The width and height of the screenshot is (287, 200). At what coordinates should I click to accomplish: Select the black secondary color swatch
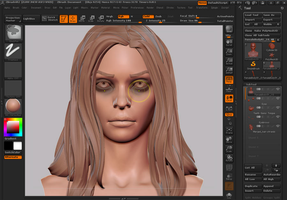(8, 145)
